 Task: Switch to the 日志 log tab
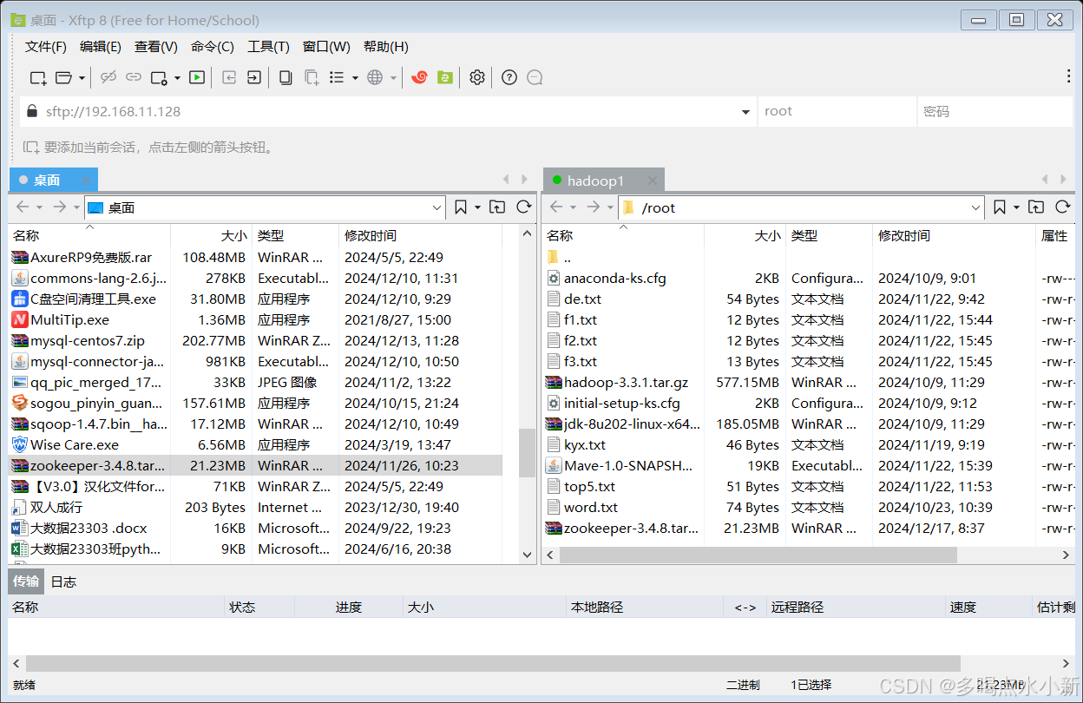tap(63, 581)
